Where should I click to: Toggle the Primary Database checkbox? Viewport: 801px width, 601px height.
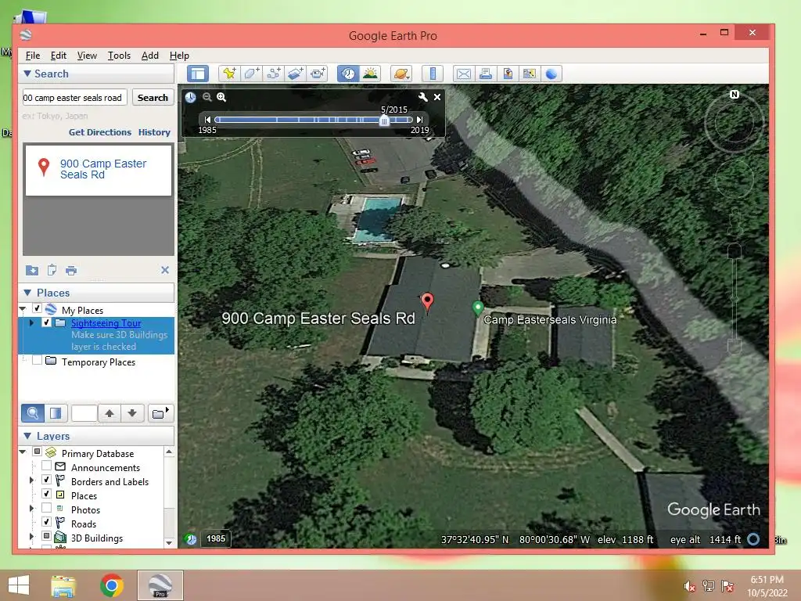38,452
